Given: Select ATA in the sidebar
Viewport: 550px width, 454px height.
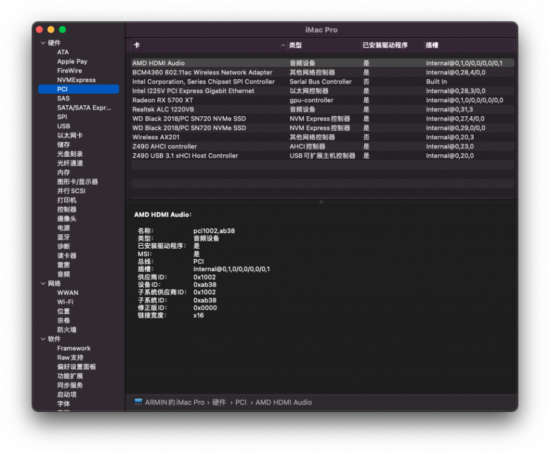Looking at the screenshot, I should [63, 52].
